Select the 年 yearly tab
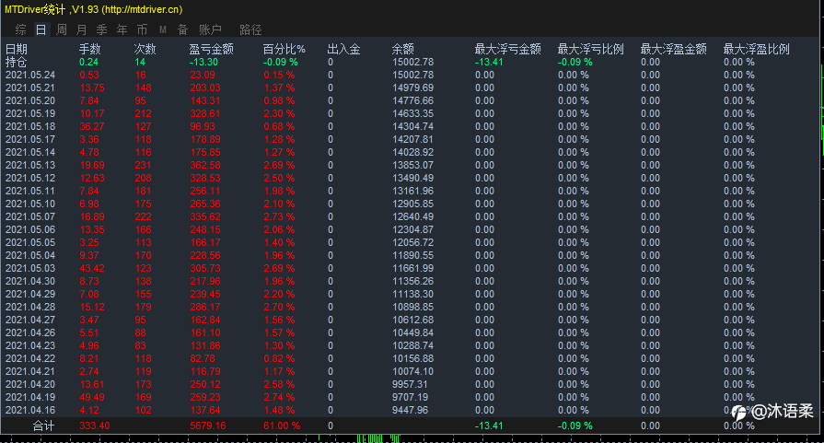Viewport: 824px width, 443px height. (122, 29)
